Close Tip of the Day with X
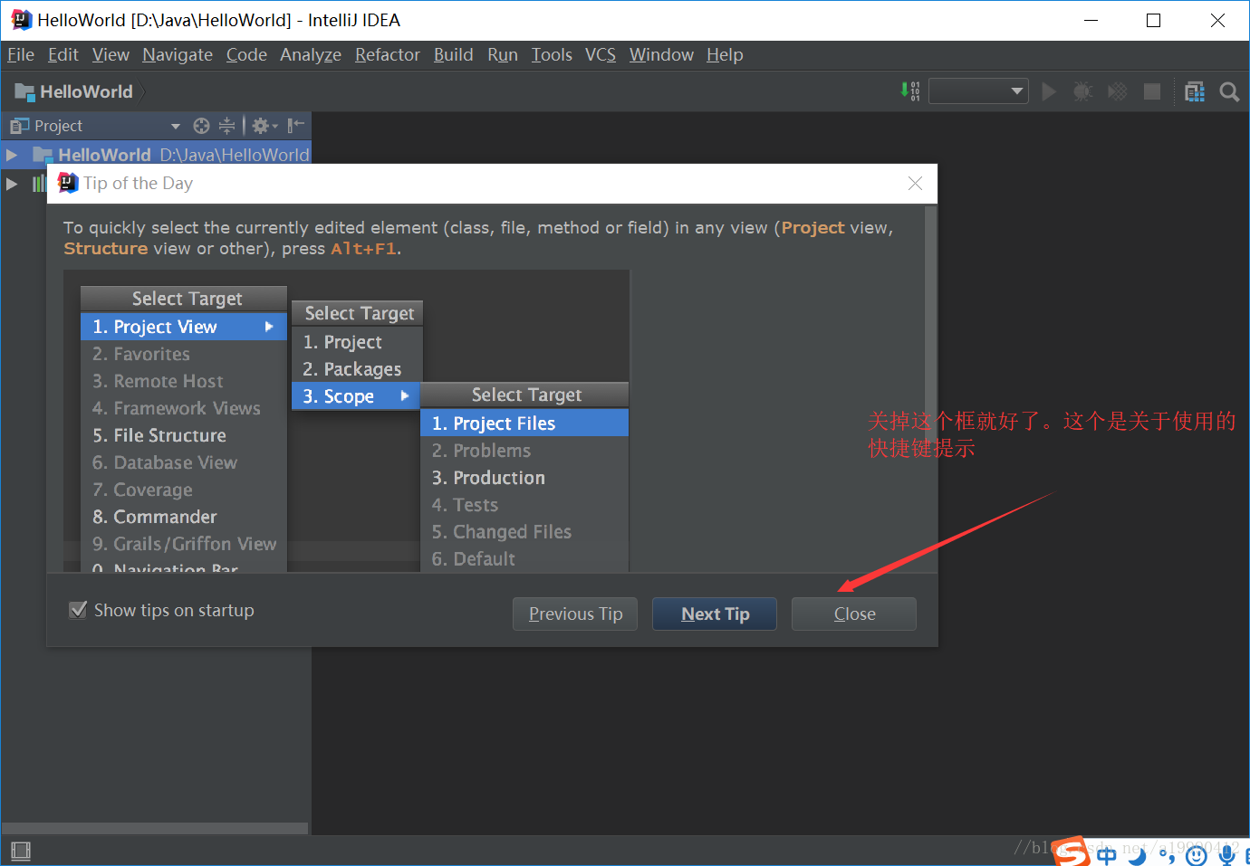This screenshot has height=866, width=1250. point(916,184)
